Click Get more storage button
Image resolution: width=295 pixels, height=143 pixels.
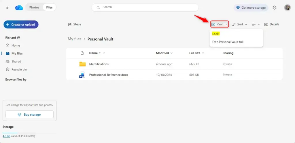pos(251,7)
